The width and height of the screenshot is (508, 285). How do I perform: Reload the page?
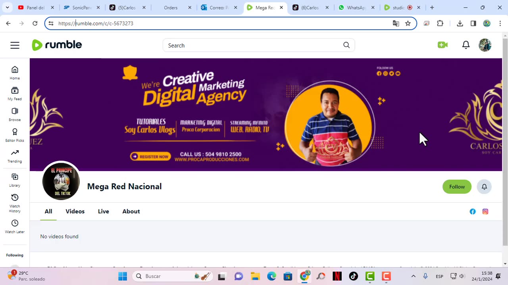[35, 23]
